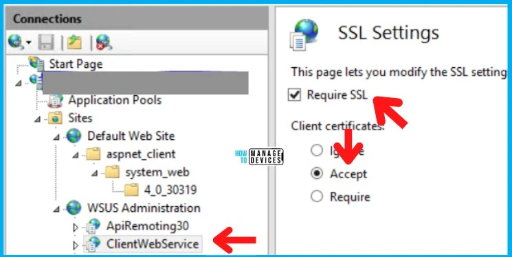Select the Require client certificates radio button

coord(316,197)
